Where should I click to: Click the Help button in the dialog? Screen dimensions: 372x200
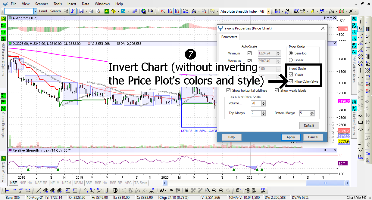point(231,137)
